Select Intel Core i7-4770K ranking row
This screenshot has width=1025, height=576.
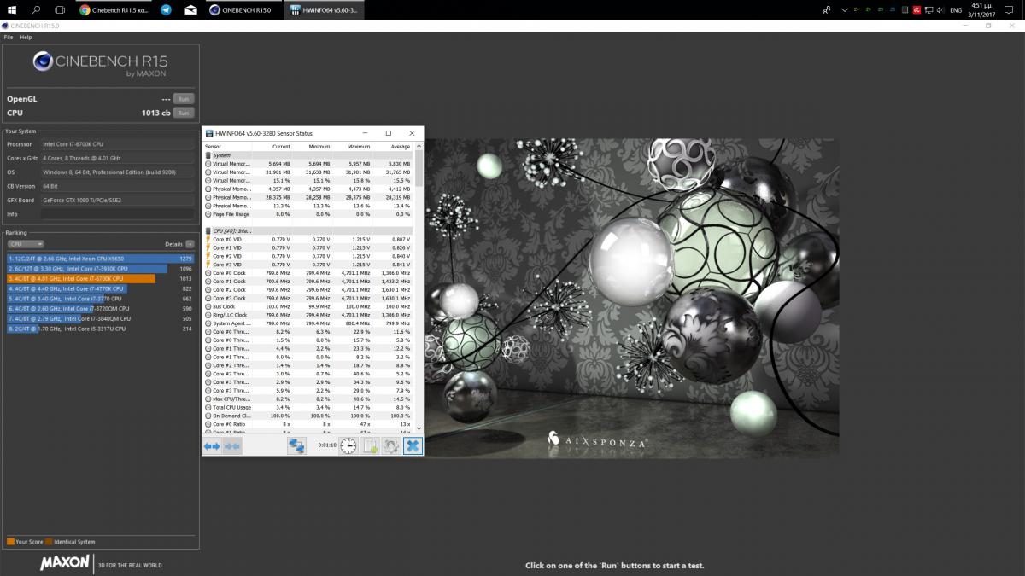coord(101,288)
